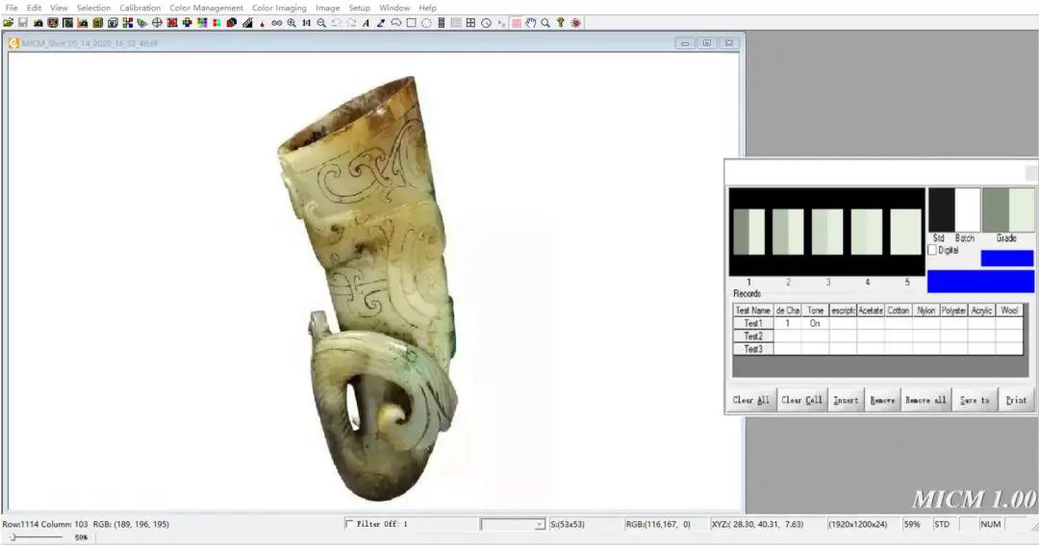Click the Save to button
1039x545 pixels.
pyautogui.click(x=974, y=400)
